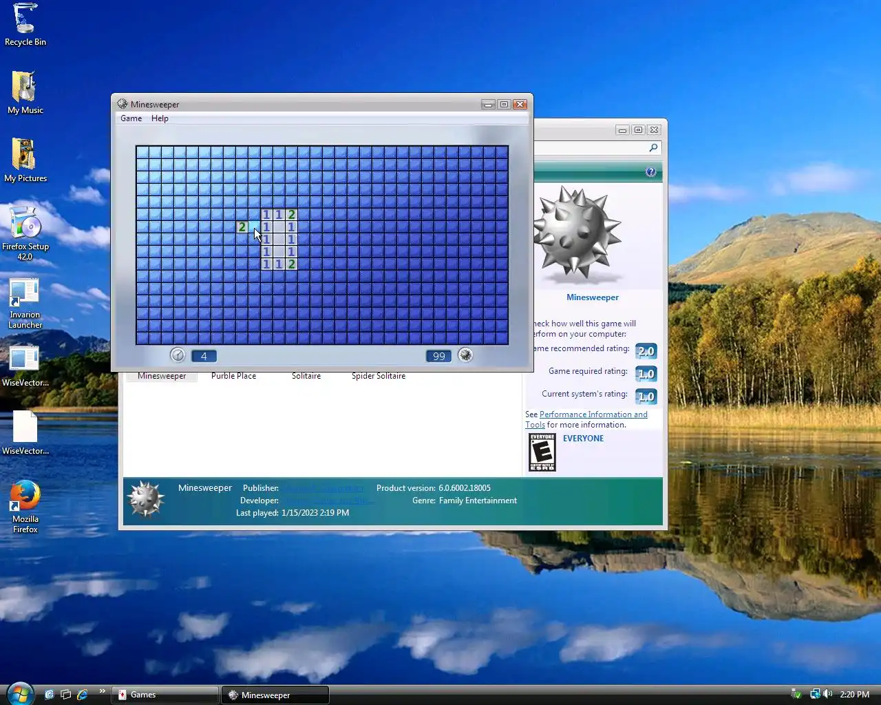The width and height of the screenshot is (881, 705).
Task: Select the Minesweeper label in the Games list
Action: (x=162, y=376)
